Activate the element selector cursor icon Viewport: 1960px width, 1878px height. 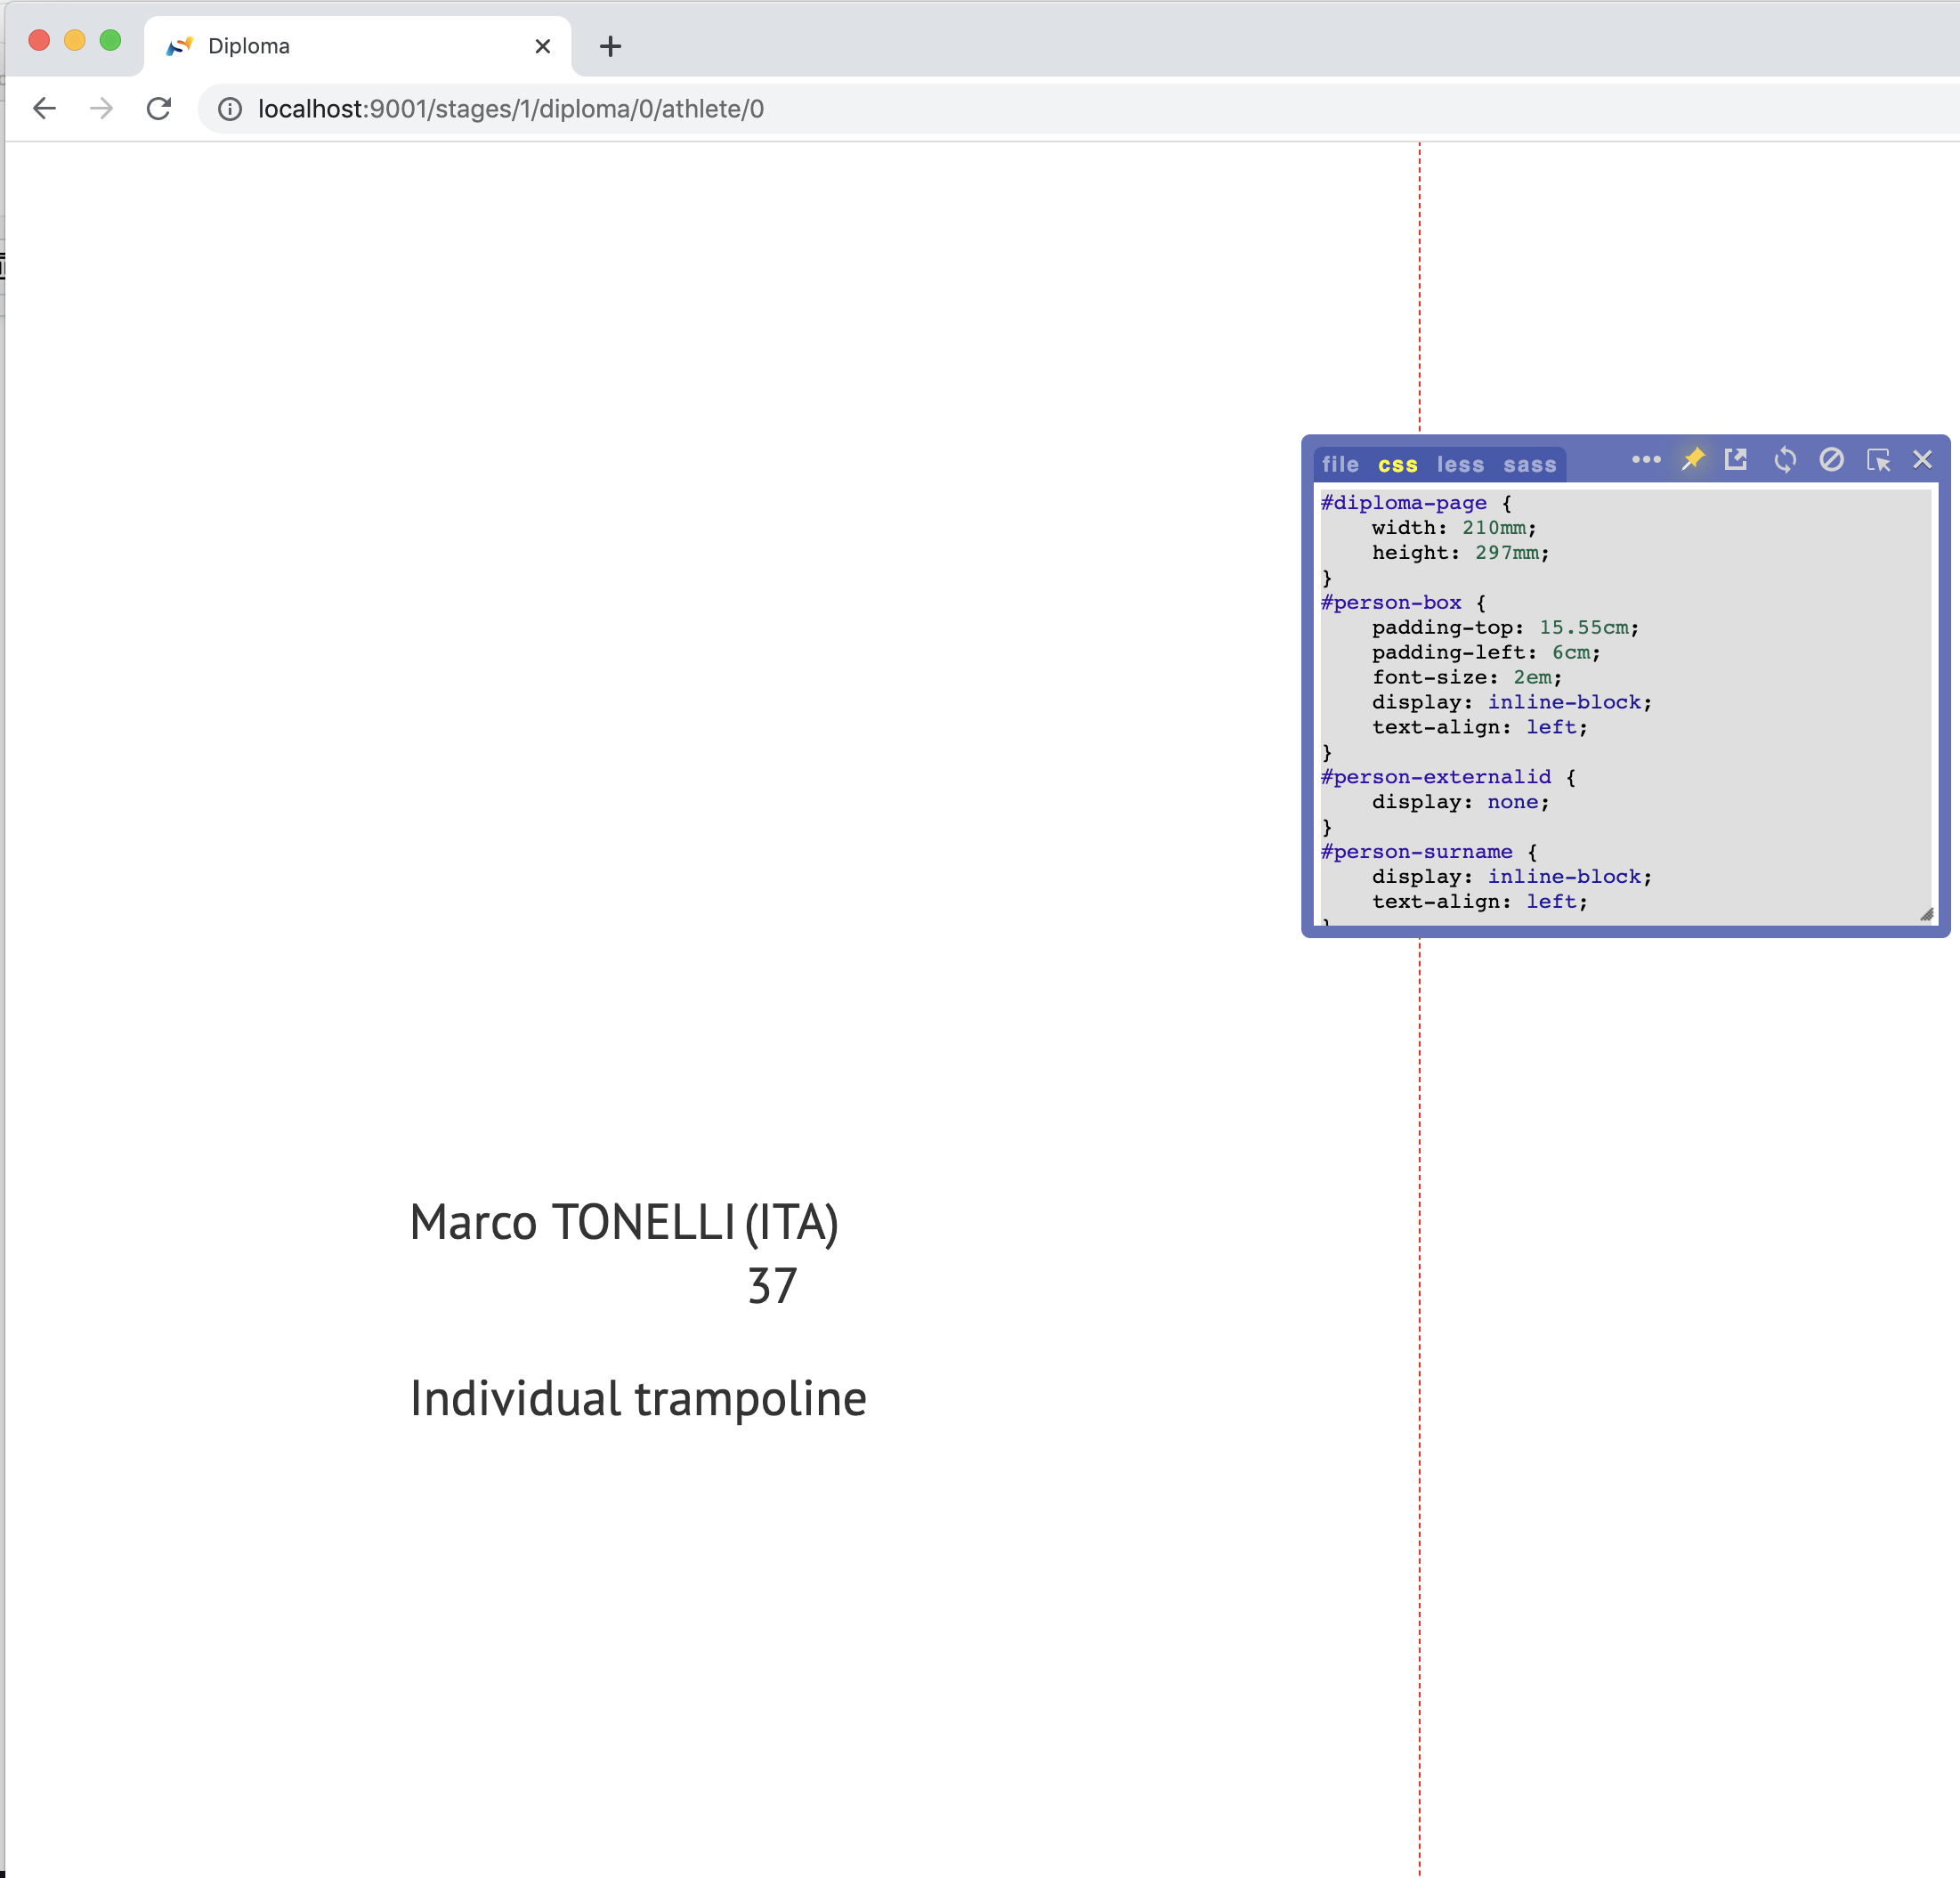point(1878,460)
